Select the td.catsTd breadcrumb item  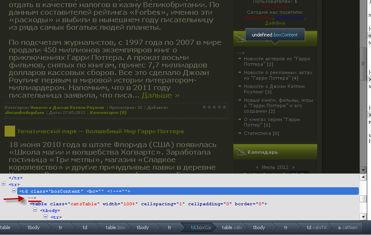pyautogui.click(x=316, y=227)
